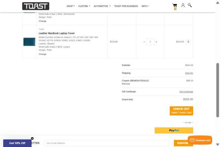Delete the Leather MacBook Laptop Cover item
Screen dimensions: 220x147
(188, 42)
